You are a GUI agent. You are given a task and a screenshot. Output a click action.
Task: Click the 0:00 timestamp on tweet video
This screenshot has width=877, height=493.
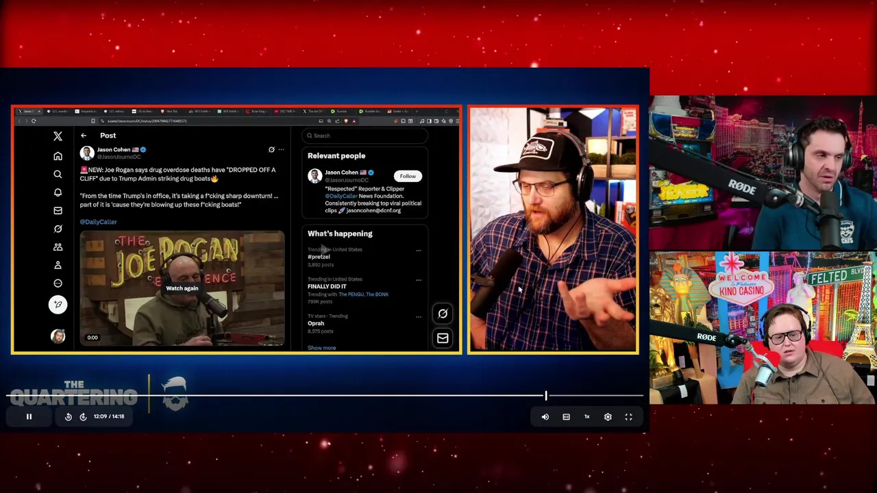click(92, 338)
